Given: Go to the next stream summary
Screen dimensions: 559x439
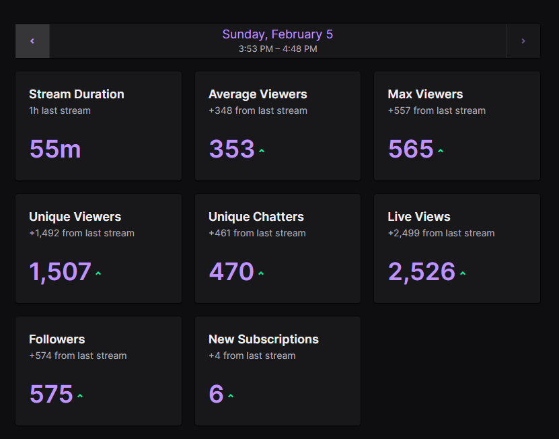Looking at the screenshot, I should [x=523, y=41].
